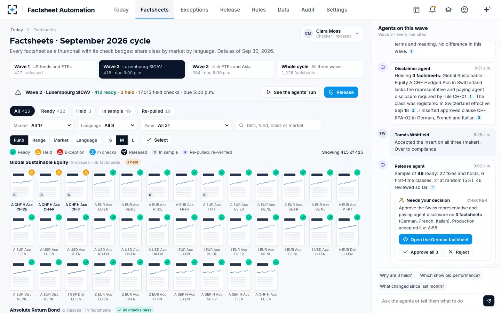Image resolution: width=501 pixels, height=313 pixels.
Task: Click breadcrumb chevron after Today
Action: 28,30
